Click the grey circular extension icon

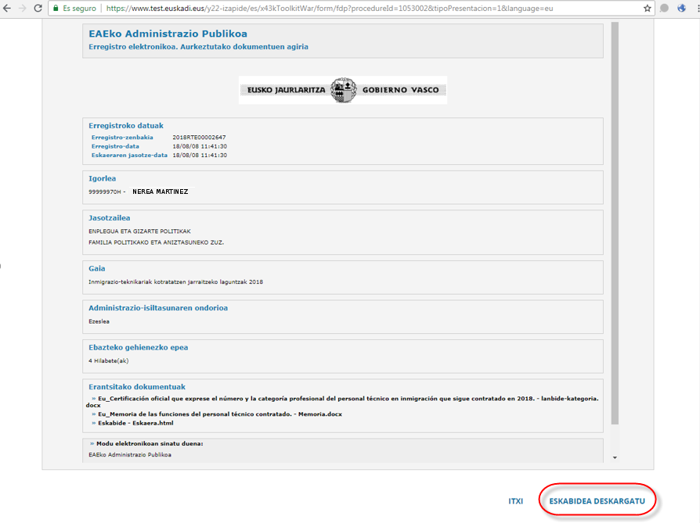[x=665, y=8]
